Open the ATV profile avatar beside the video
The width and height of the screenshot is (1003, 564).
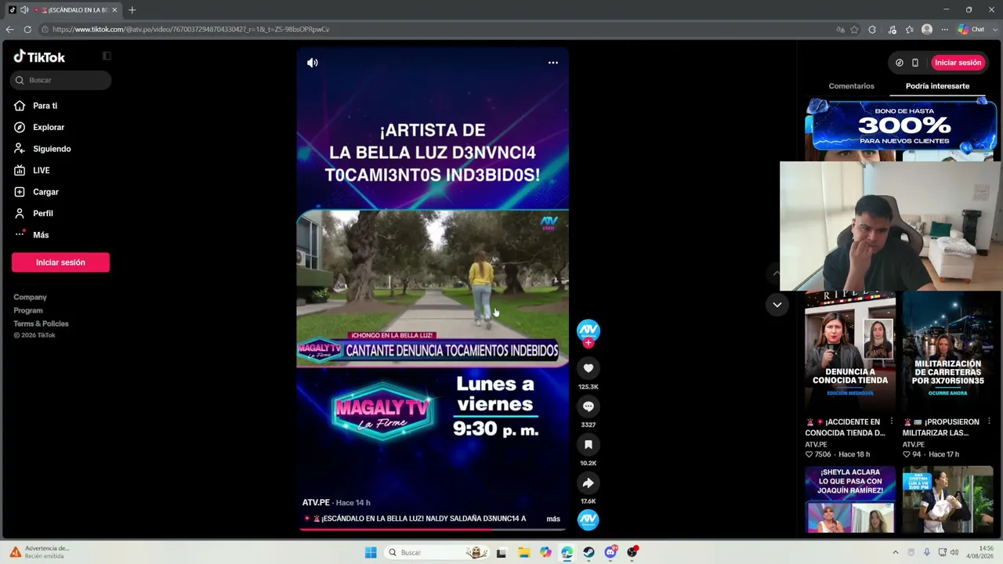pos(588,330)
